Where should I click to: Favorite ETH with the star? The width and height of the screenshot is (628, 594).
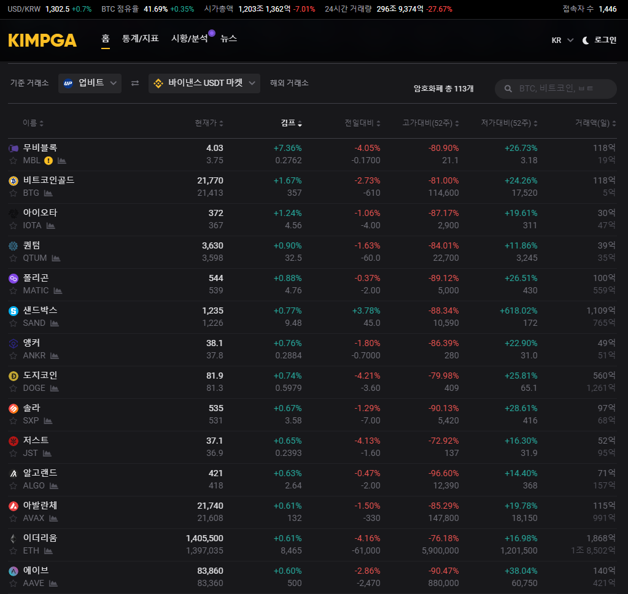(x=14, y=551)
